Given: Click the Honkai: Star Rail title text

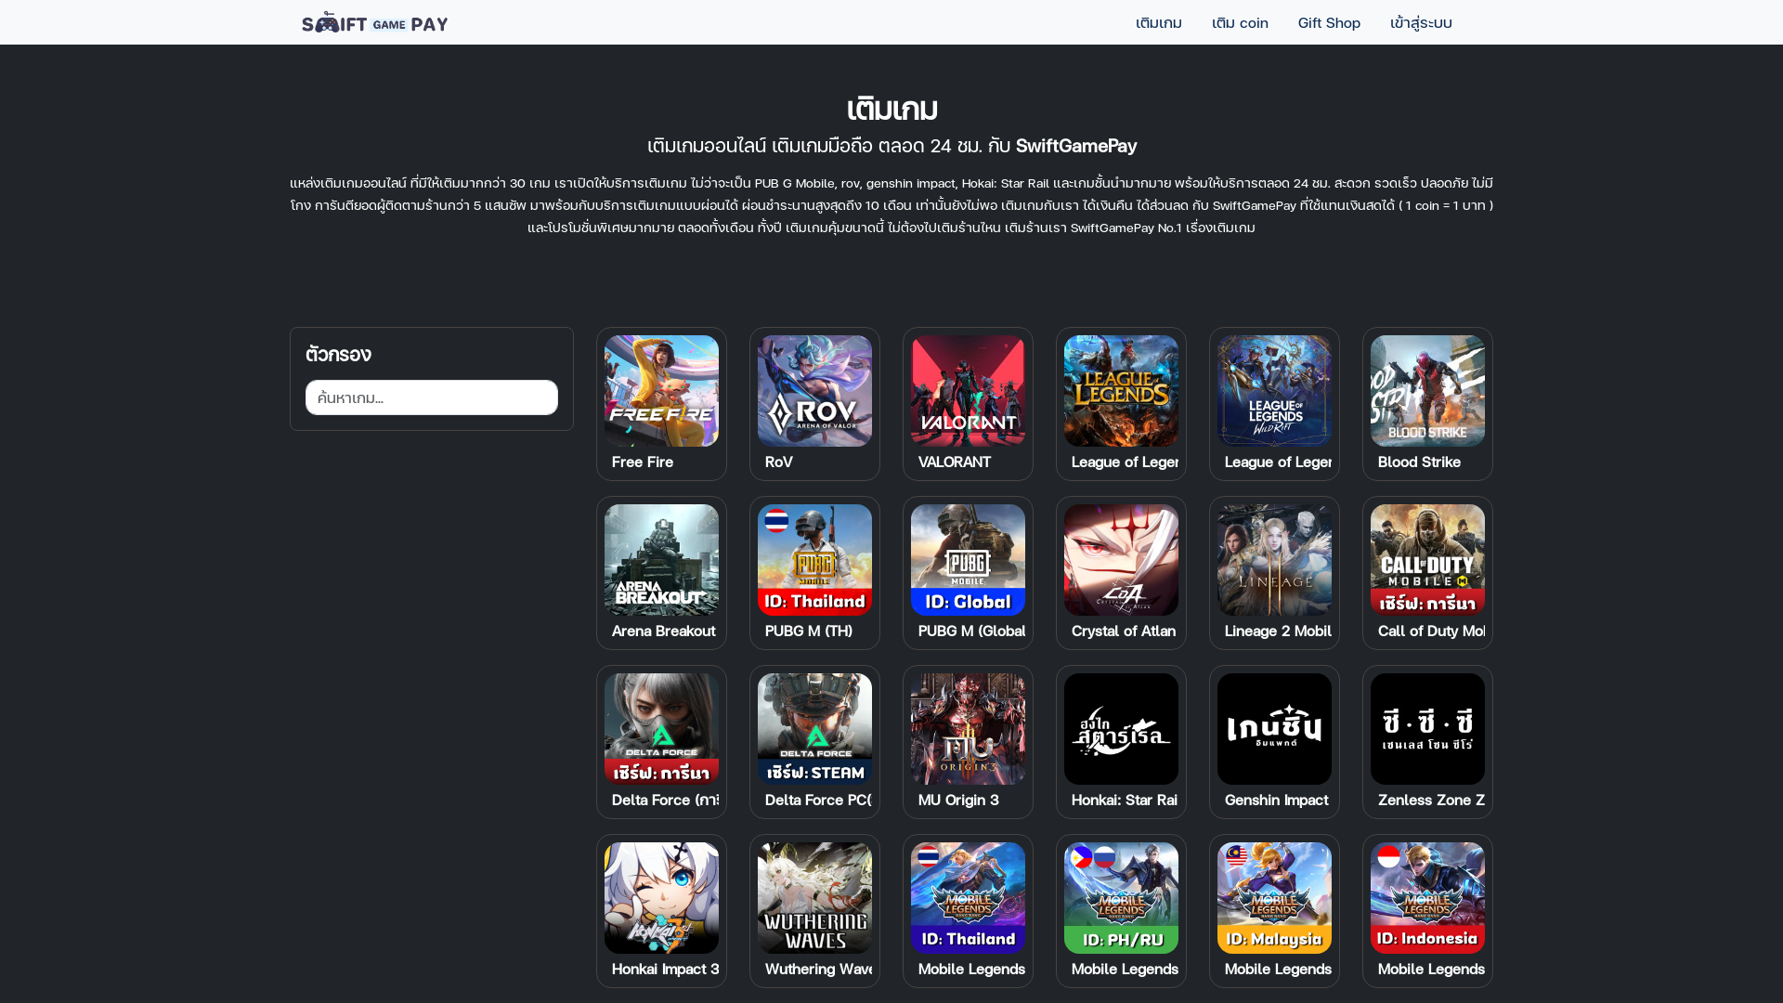Looking at the screenshot, I should pos(1125,800).
